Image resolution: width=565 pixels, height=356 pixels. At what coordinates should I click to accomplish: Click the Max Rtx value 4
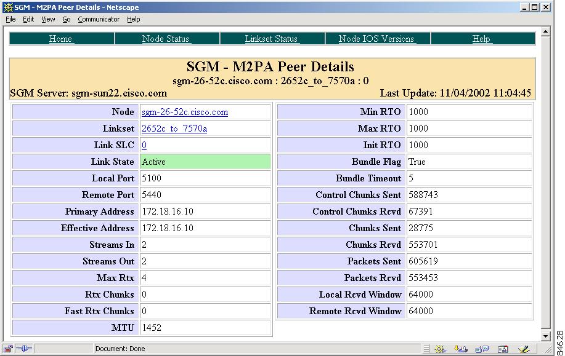144,278
